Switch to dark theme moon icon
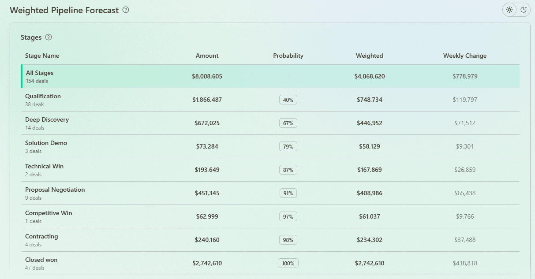This screenshot has height=279, width=535. [524, 10]
